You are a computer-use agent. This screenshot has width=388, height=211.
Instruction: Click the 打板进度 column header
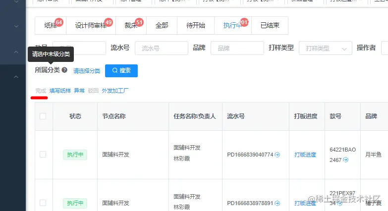pyautogui.click(x=306, y=116)
